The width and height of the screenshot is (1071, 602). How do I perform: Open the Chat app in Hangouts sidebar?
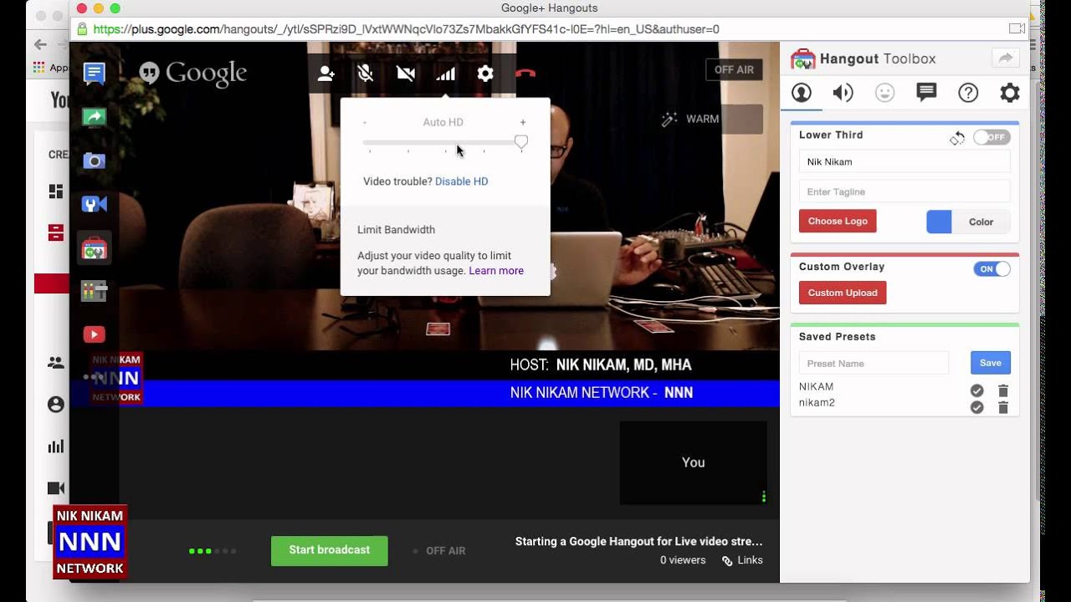point(95,74)
